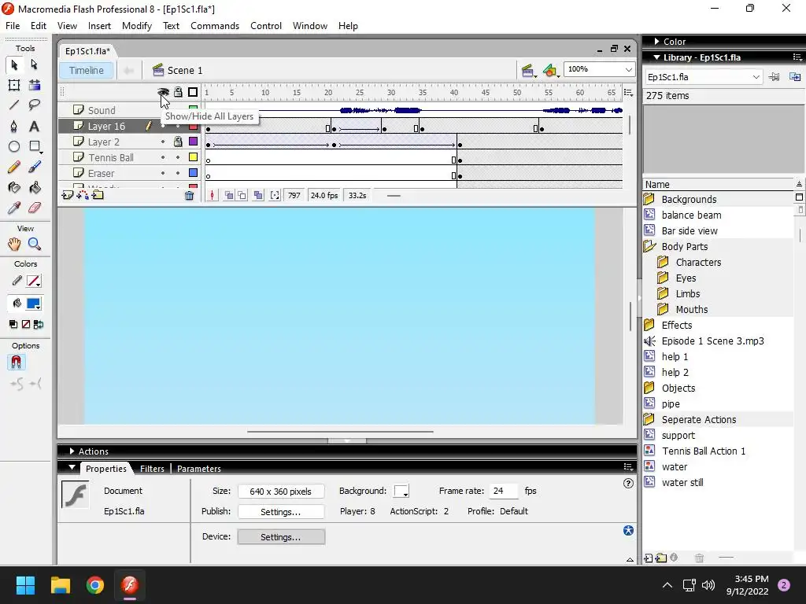Click the Edit Symbols icon
The width and height of the screenshot is (806, 604).
pos(550,70)
